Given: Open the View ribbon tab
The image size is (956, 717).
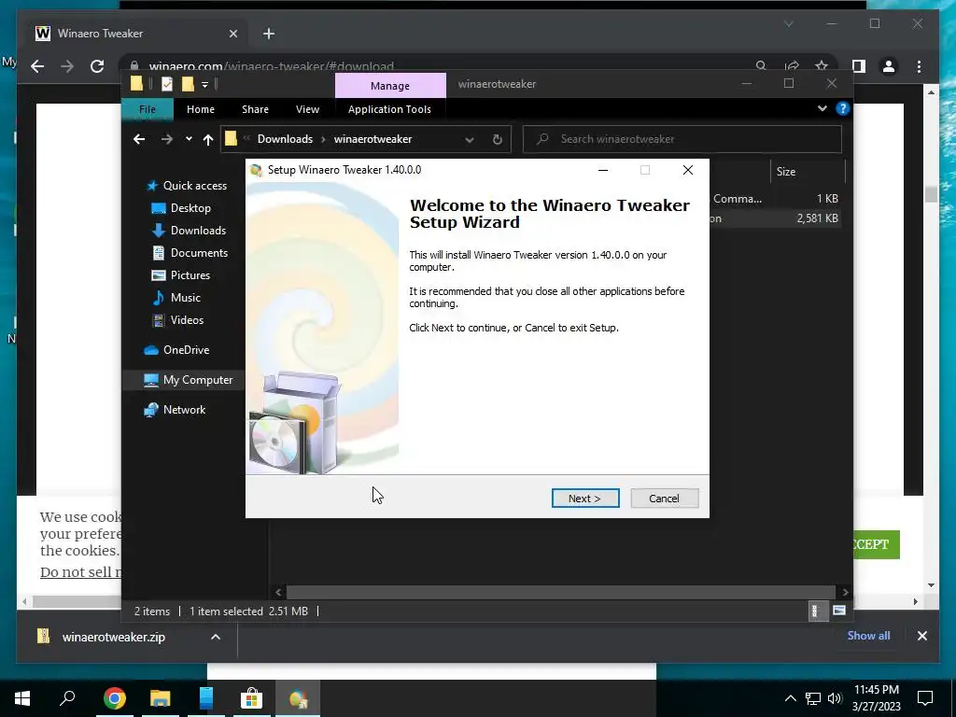Looking at the screenshot, I should [307, 109].
